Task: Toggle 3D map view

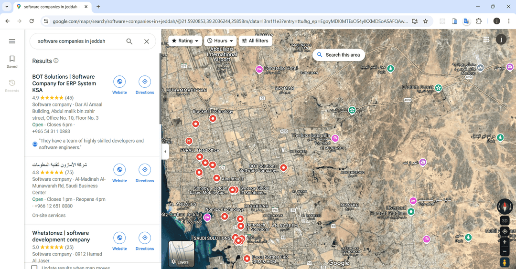Action: pyautogui.click(x=505, y=221)
